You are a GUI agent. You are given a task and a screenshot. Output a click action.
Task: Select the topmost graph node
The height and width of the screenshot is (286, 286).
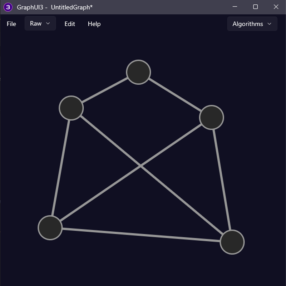tap(138, 72)
